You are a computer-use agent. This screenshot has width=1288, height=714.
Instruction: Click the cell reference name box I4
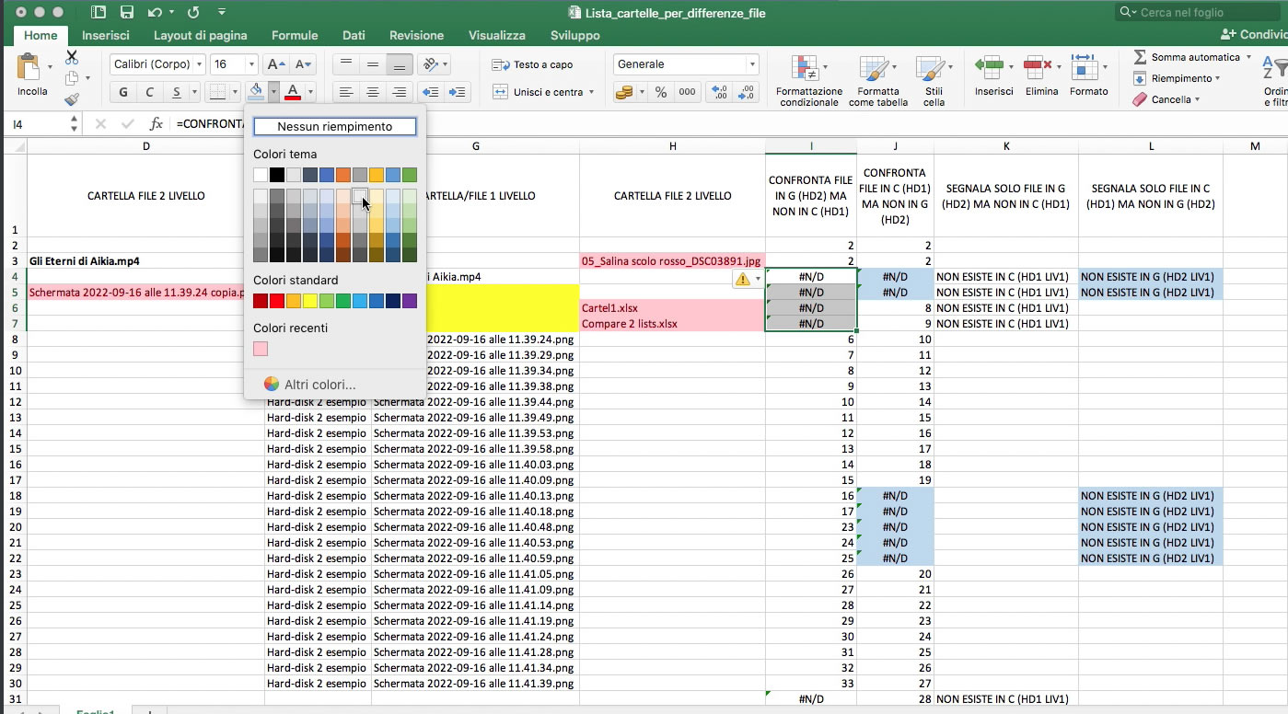click(37, 123)
